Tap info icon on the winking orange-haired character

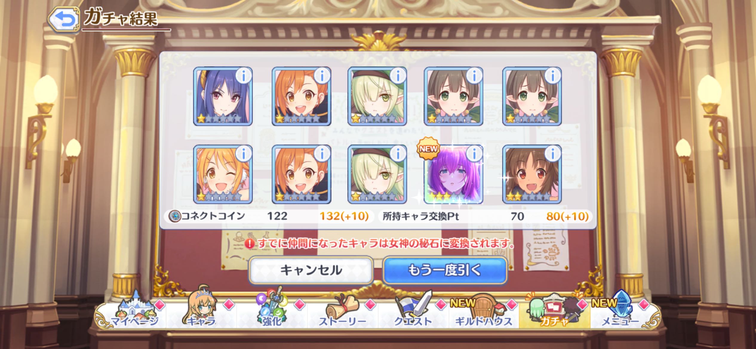pyautogui.click(x=244, y=154)
